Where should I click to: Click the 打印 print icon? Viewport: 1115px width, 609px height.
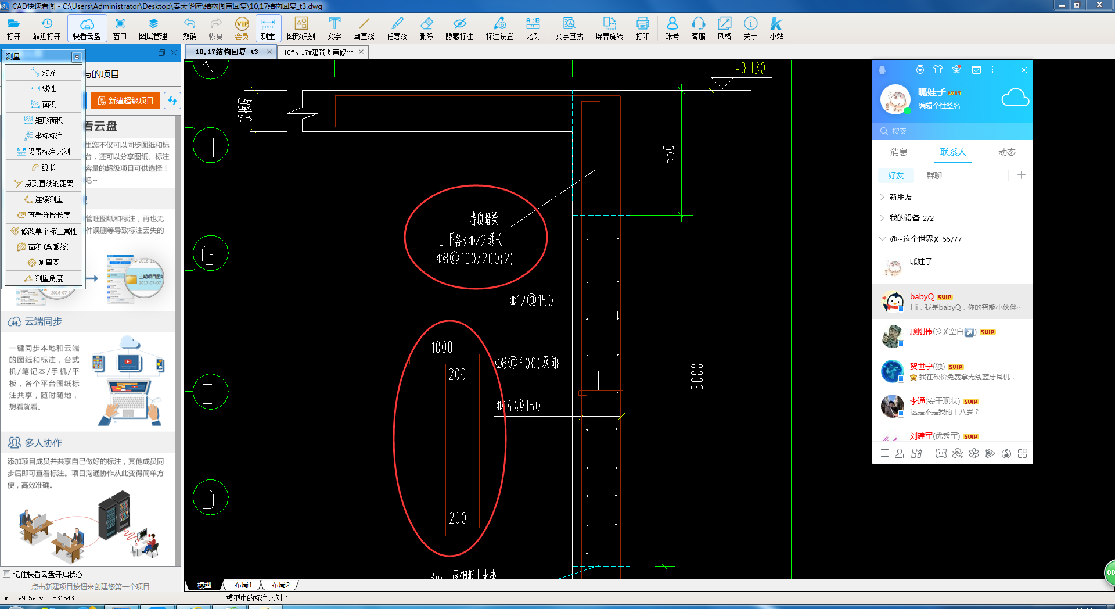point(643,28)
